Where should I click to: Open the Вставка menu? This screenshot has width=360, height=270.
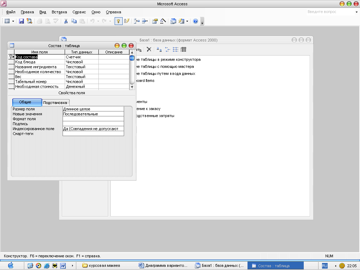point(59,12)
